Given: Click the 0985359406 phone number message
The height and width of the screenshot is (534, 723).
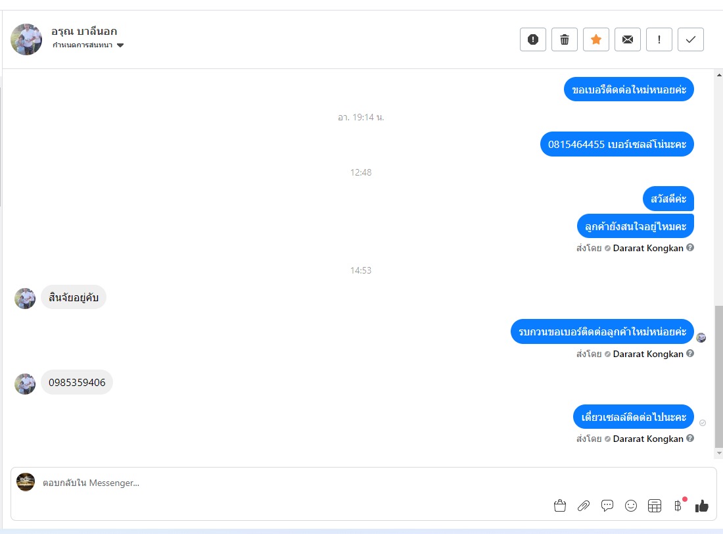Looking at the screenshot, I should point(77,382).
